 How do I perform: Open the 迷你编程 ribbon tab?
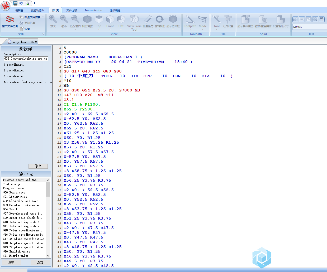(x=115, y=11)
